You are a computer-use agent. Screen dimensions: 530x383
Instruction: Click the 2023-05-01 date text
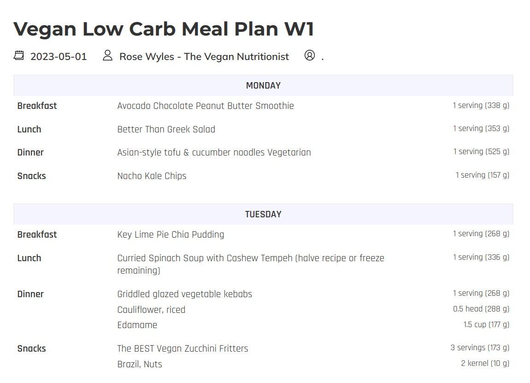(x=59, y=57)
